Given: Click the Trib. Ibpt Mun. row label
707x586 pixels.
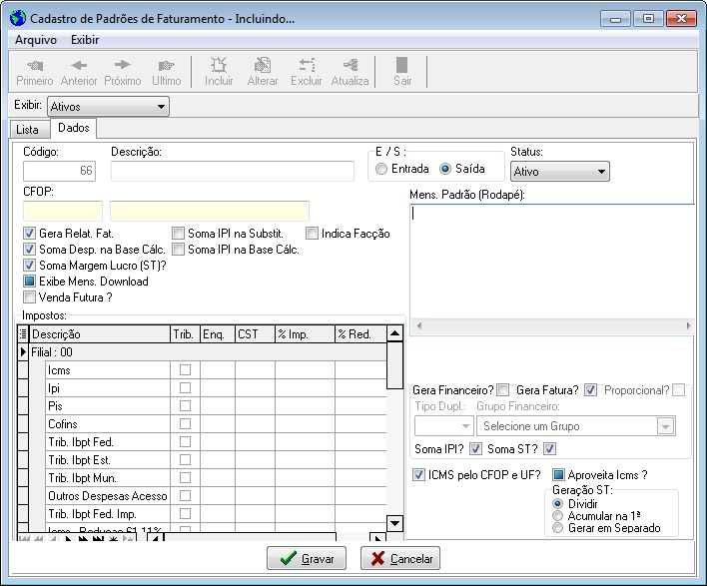Looking at the screenshot, I should coord(83,478).
